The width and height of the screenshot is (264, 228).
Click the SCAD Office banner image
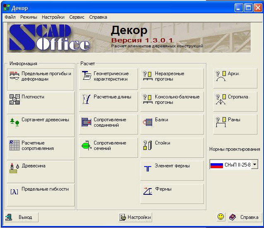point(129,38)
